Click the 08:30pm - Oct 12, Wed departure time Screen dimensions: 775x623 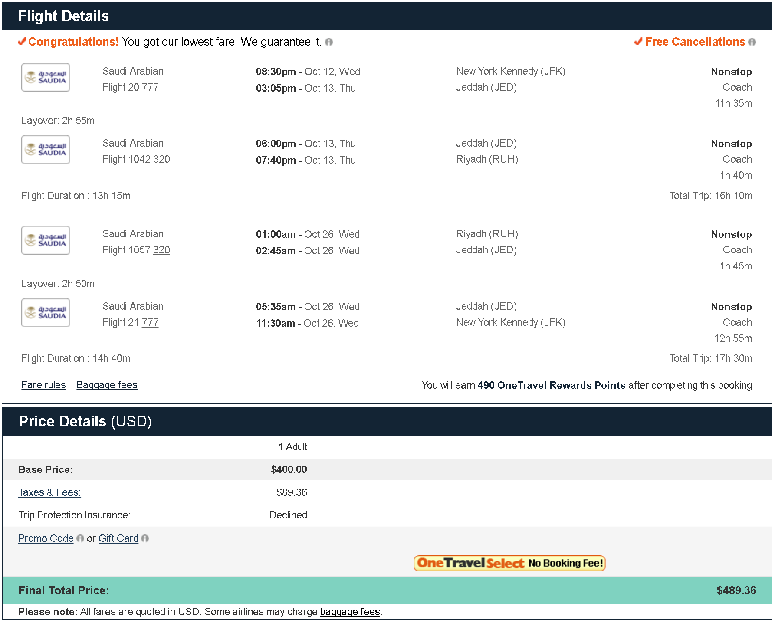tap(308, 72)
